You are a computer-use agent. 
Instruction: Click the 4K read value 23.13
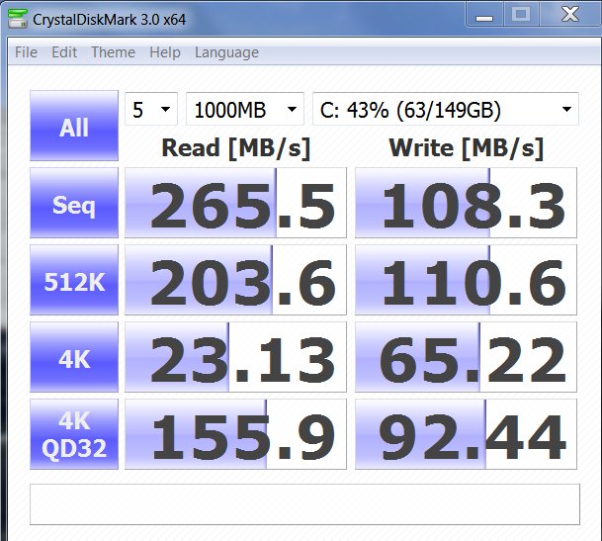click(235, 357)
